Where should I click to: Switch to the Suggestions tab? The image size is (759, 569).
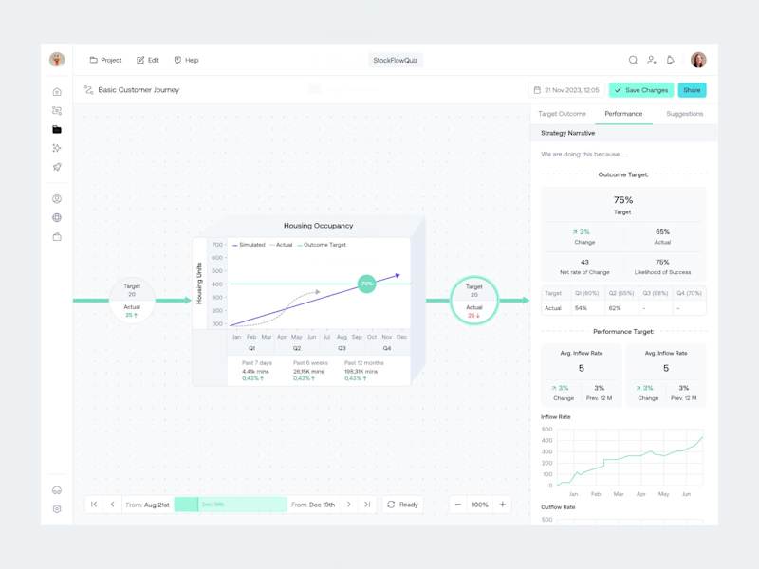pyautogui.click(x=685, y=113)
